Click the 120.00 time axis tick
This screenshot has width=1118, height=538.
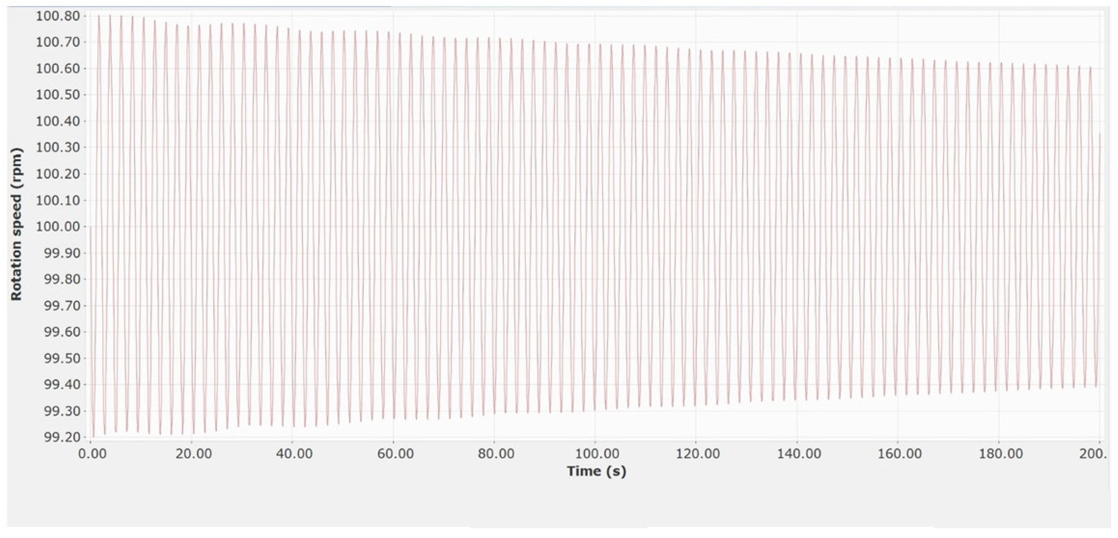pos(698,454)
